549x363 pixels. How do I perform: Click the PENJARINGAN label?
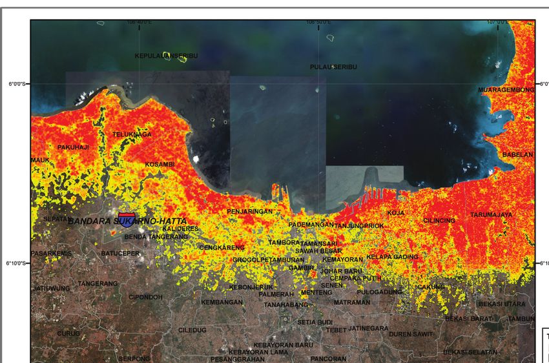point(250,211)
